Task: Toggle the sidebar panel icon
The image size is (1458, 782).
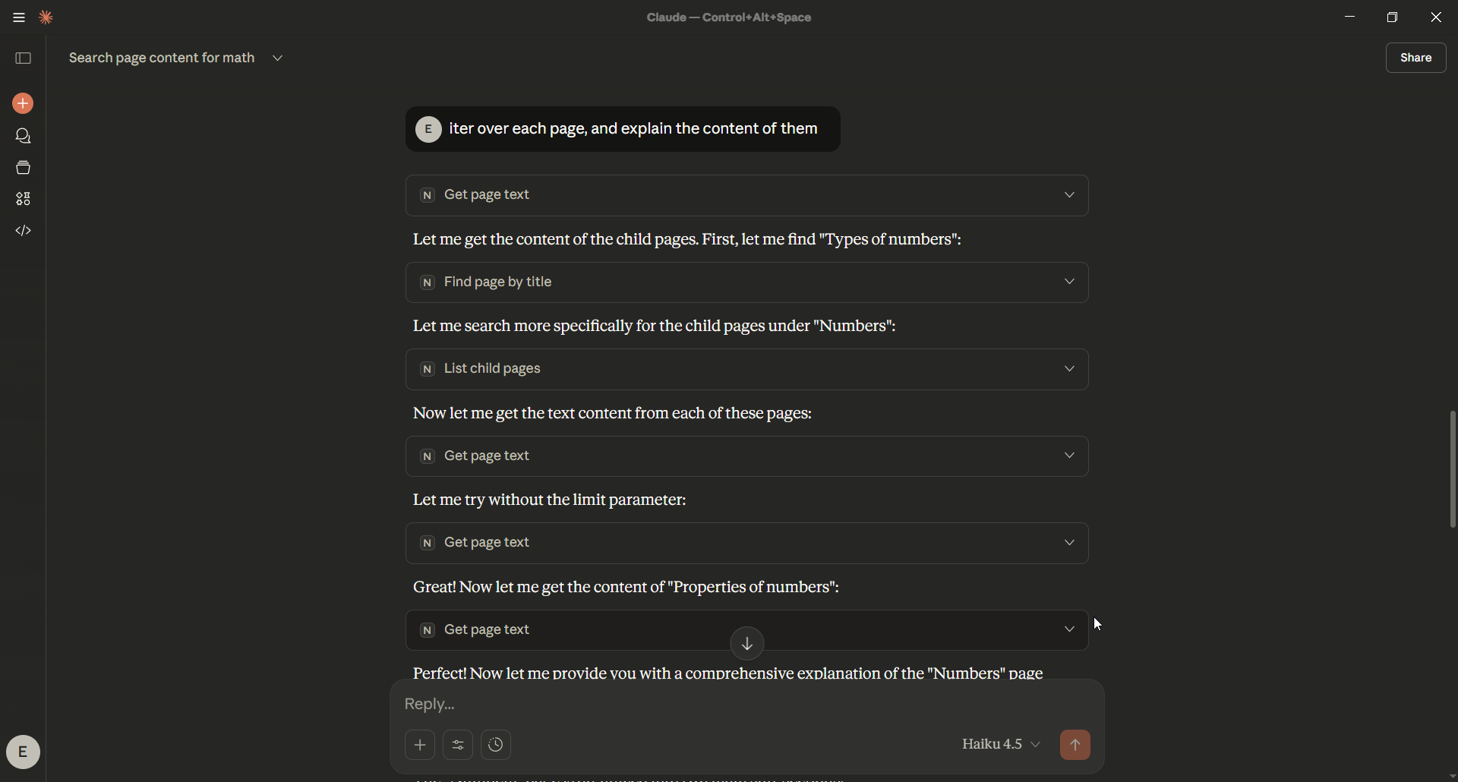Action: click(x=23, y=58)
